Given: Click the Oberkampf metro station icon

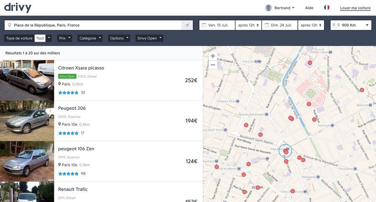Looking at the screenshot, I should 318,177.
